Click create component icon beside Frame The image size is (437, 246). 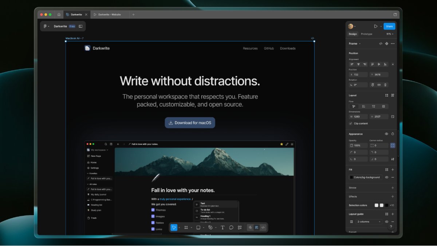coord(387,44)
